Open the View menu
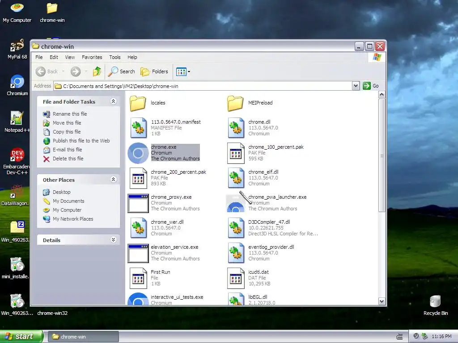 pyautogui.click(x=70, y=57)
